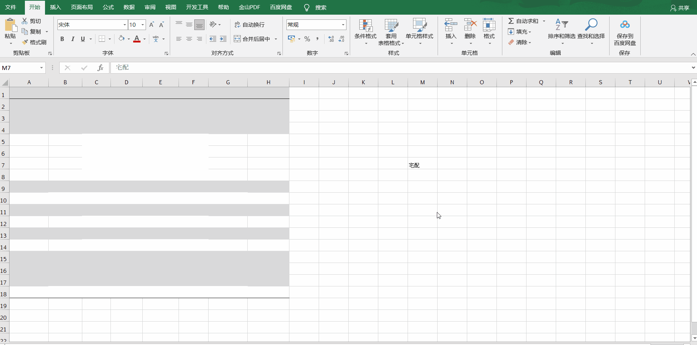Decrease font size with the smaller A icon
This screenshot has height=345, width=697.
click(161, 25)
